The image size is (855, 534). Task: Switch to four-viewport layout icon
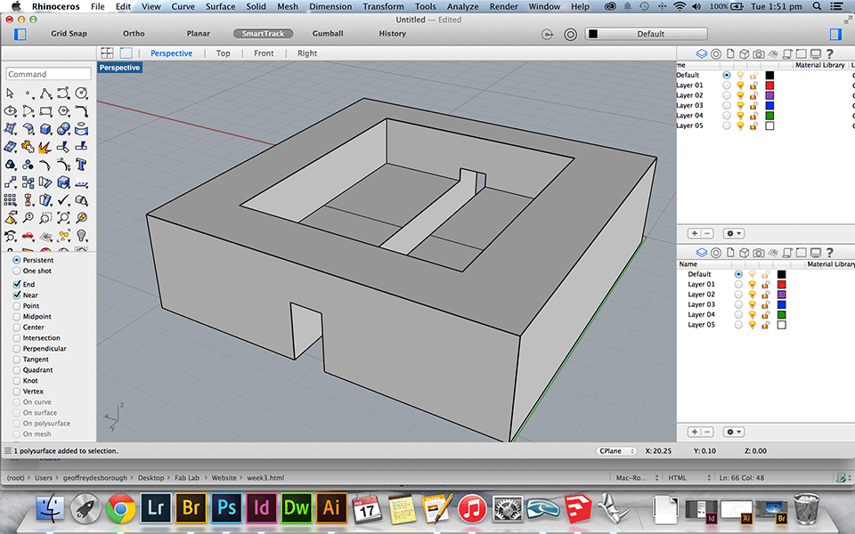pyautogui.click(x=107, y=53)
